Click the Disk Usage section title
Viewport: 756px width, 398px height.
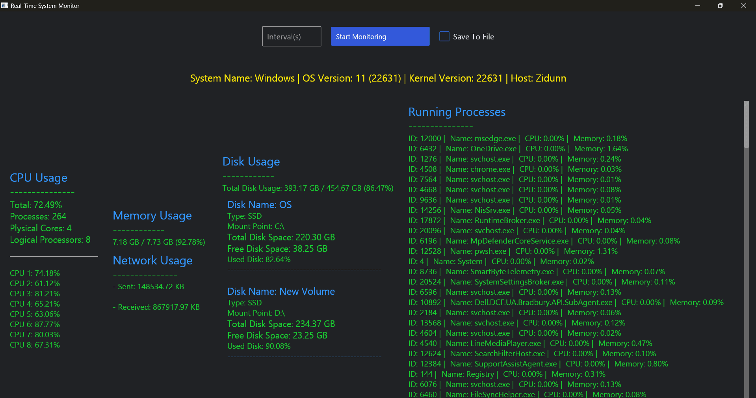click(251, 162)
